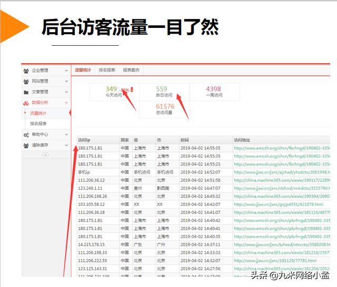The height and width of the screenshot is (287, 337).
Task: Select IP 111.206.36.12
Action: tap(91, 180)
